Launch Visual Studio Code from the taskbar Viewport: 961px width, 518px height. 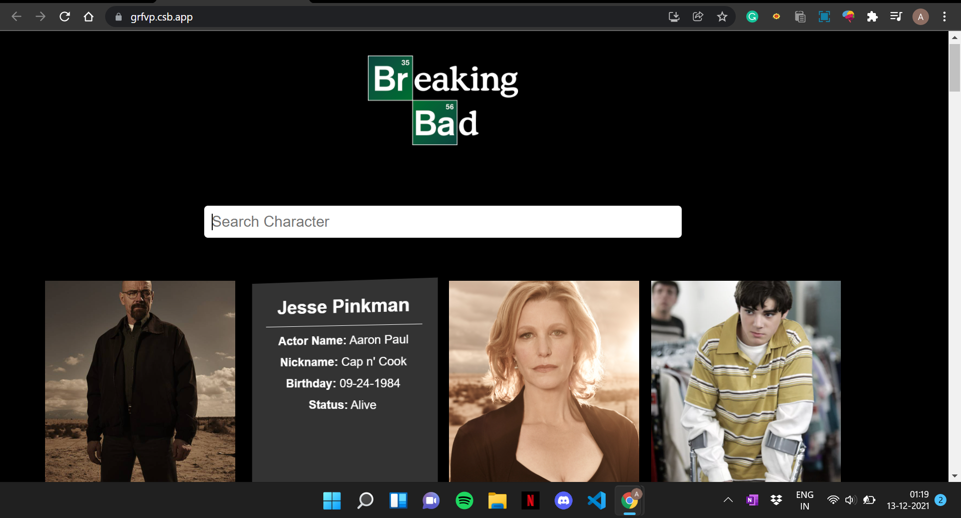[x=597, y=500]
